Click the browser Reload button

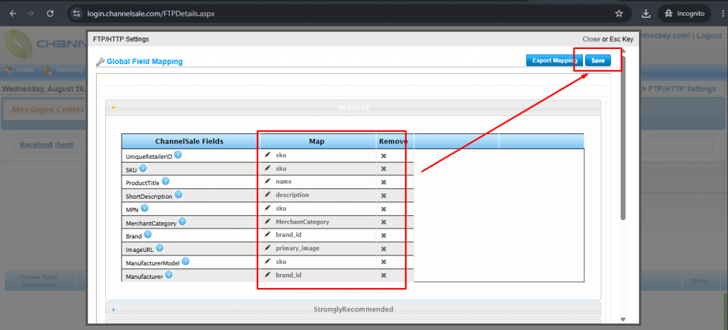[x=50, y=13]
